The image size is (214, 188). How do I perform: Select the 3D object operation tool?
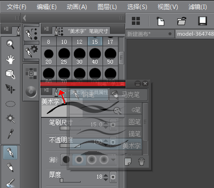coord(10,74)
